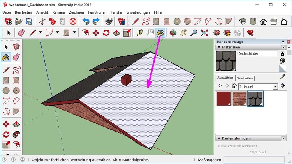Click the Cut scissors icon
The width and height of the screenshot is (292, 164).
coord(42,21)
